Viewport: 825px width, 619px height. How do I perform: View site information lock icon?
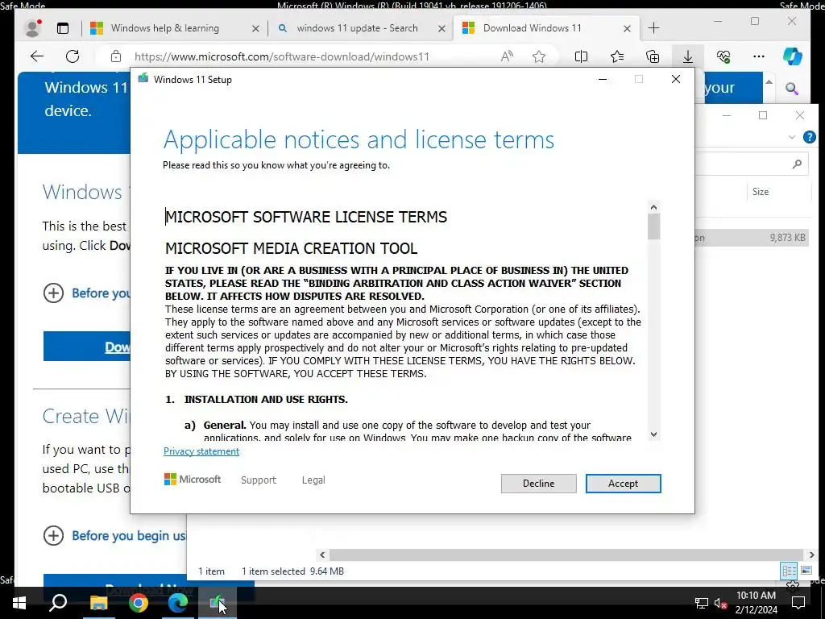click(116, 56)
